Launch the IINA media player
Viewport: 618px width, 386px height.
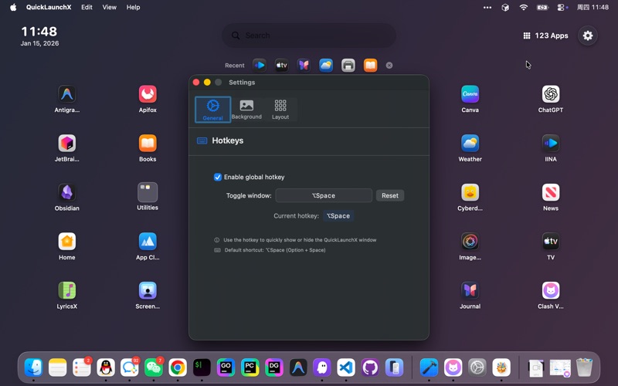click(x=550, y=143)
